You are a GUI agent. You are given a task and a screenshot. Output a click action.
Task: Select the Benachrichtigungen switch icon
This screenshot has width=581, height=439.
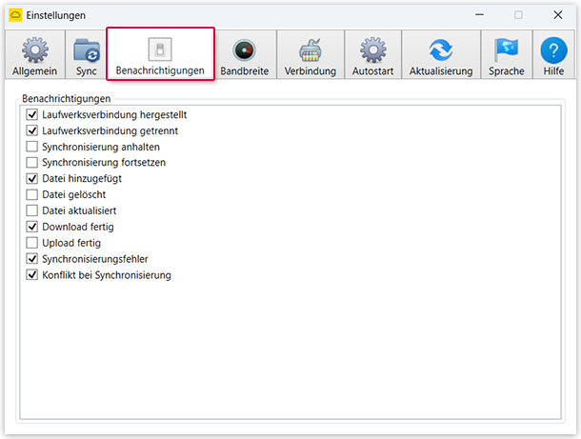(x=160, y=49)
